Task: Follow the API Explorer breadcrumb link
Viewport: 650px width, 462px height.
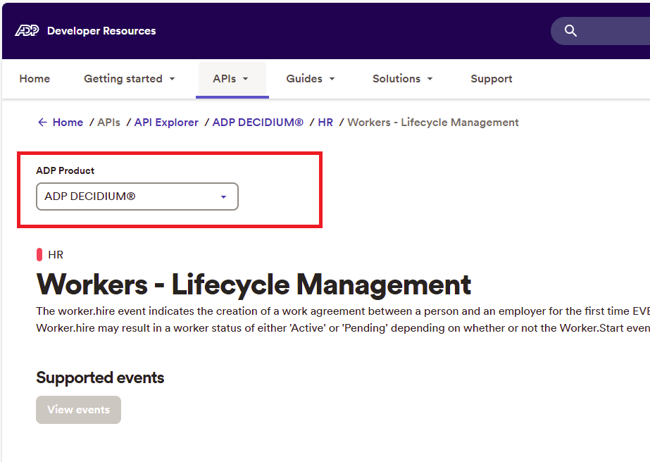Action: (x=166, y=123)
